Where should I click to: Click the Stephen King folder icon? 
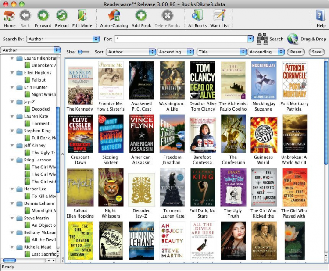point(19,131)
